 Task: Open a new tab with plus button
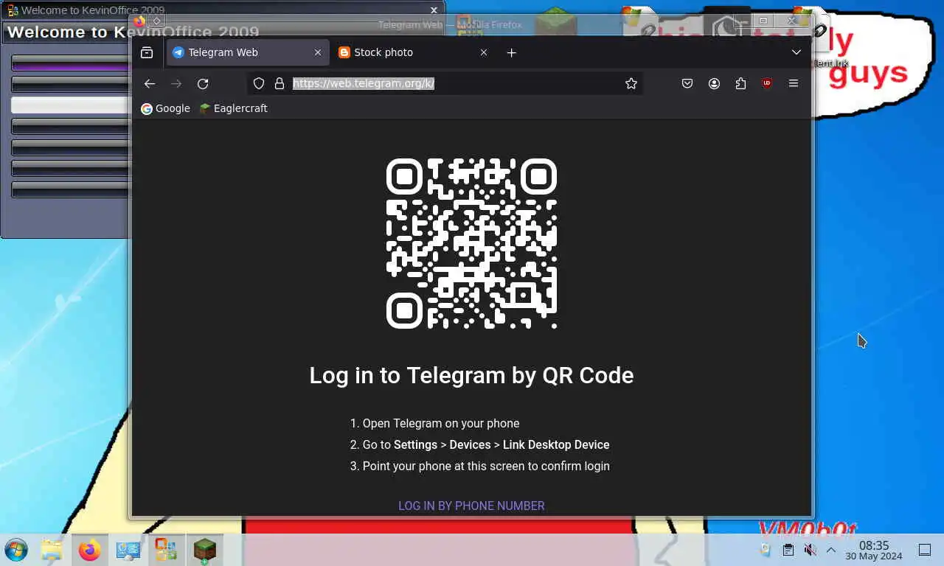click(x=512, y=52)
